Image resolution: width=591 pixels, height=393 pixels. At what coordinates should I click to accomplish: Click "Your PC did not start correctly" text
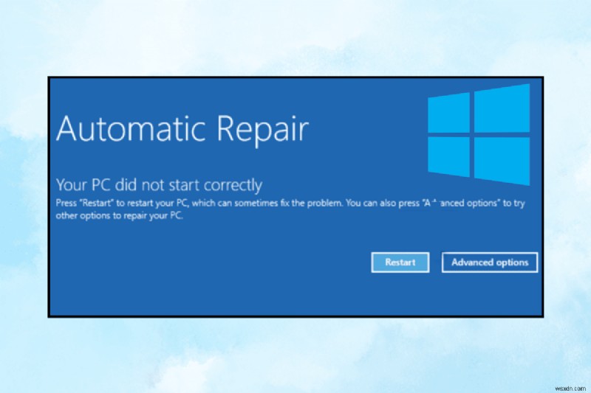point(159,185)
